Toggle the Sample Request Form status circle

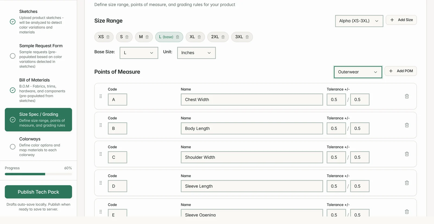(x=13, y=56)
